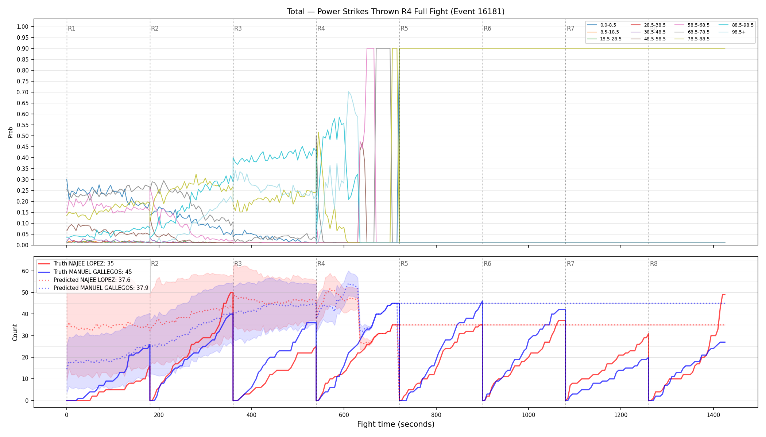Click the Prob y-axis label
766x437 pixels.
click(x=10, y=132)
